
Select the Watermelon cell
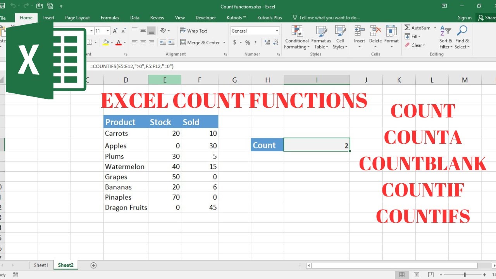(x=126, y=167)
